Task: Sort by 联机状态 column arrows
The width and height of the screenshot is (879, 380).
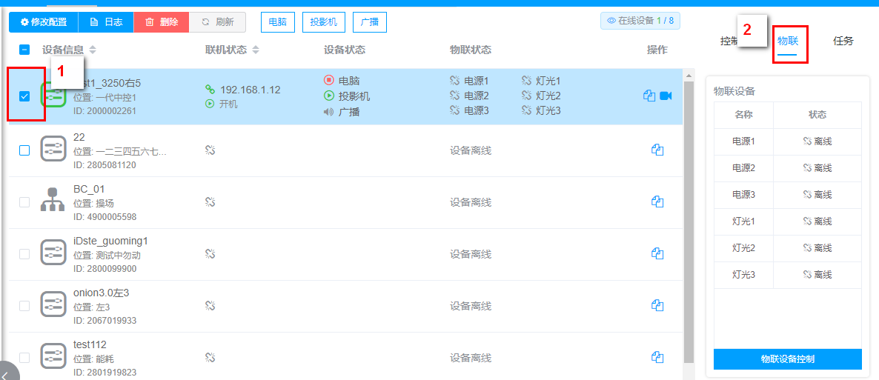Action: pos(256,50)
